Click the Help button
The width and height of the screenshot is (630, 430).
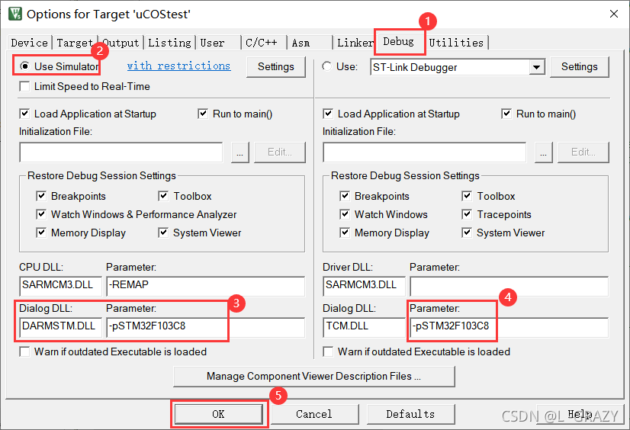point(580,414)
